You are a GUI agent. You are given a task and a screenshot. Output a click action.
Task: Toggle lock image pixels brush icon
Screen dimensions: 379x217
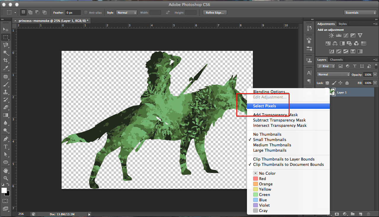(x=334, y=83)
